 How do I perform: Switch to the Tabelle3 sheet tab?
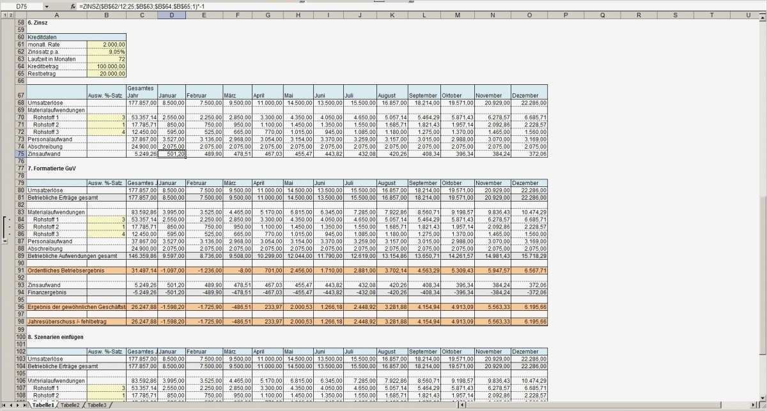[x=97, y=405]
